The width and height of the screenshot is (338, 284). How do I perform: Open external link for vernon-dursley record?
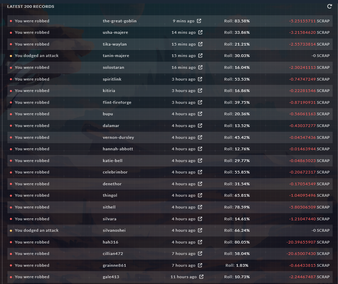[200, 137]
